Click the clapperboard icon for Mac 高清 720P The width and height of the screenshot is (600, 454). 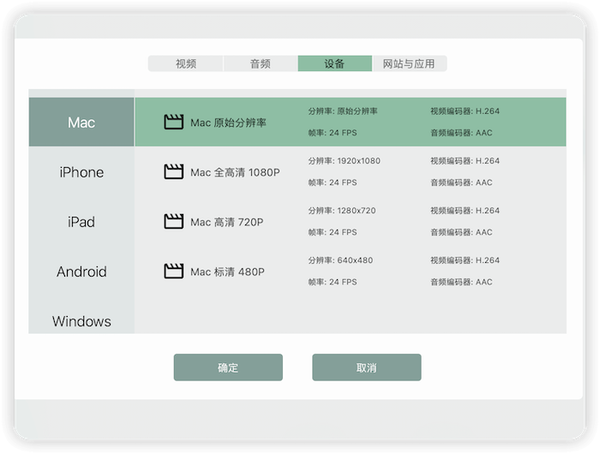coord(174,222)
